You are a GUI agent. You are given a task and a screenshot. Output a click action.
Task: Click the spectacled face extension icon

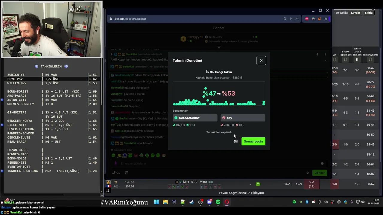click(x=313, y=19)
